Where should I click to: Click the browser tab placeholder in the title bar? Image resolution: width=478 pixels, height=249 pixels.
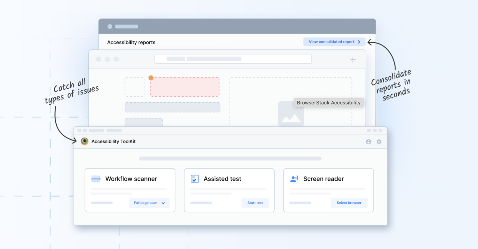coord(126,26)
